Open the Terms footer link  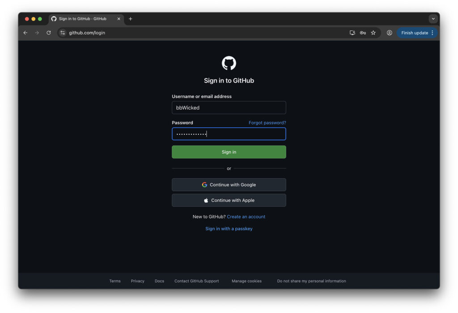pyautogui.click(x=115, y=281)
